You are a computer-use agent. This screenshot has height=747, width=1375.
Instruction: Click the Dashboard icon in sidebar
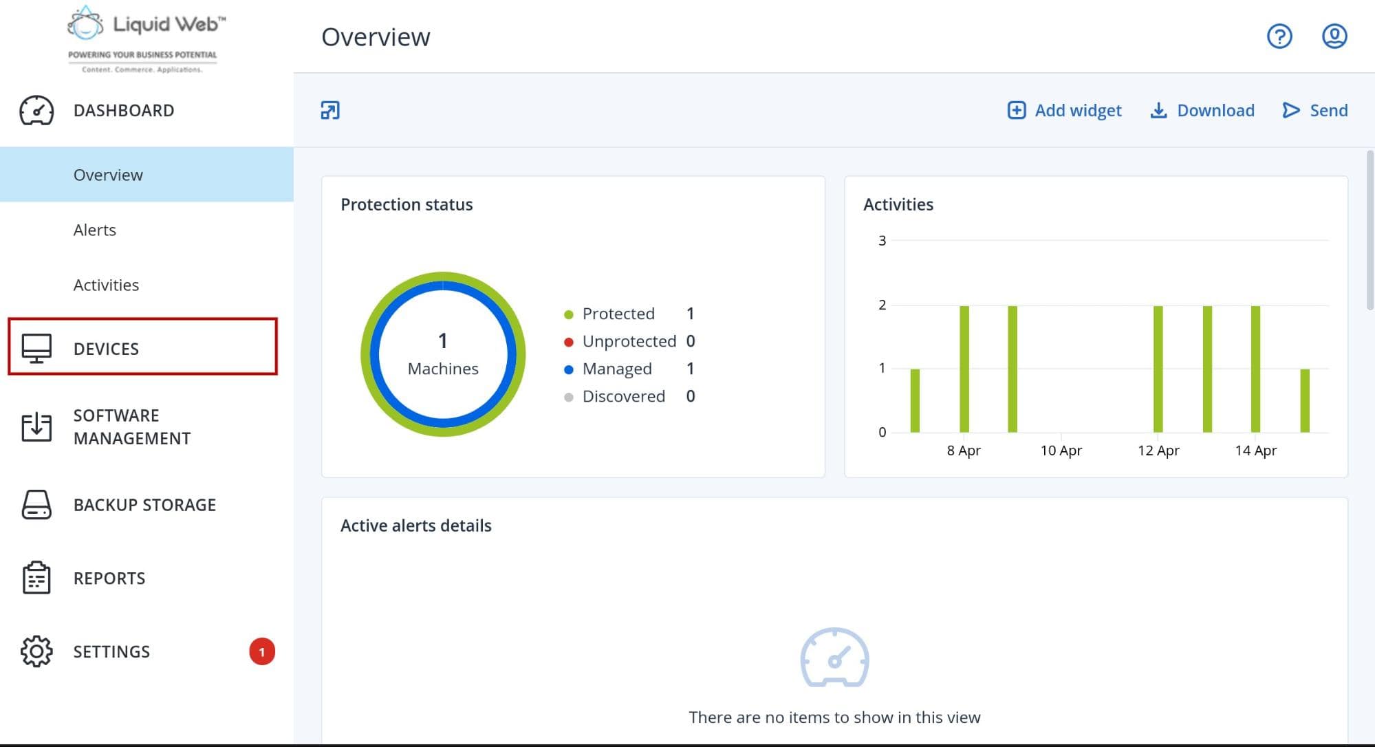(x=36, y=109)
